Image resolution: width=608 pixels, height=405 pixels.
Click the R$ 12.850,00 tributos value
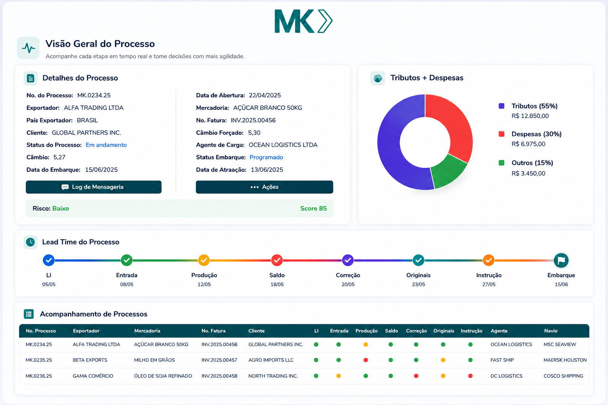530,116
